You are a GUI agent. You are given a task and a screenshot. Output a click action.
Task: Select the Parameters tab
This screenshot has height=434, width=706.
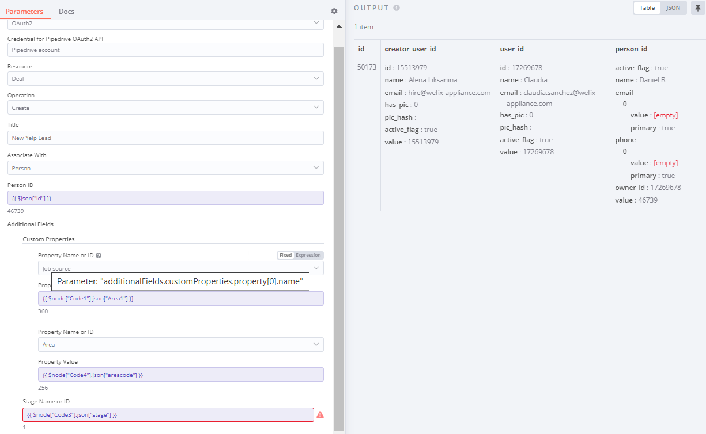pyautogui.click(x=24, y=12)
